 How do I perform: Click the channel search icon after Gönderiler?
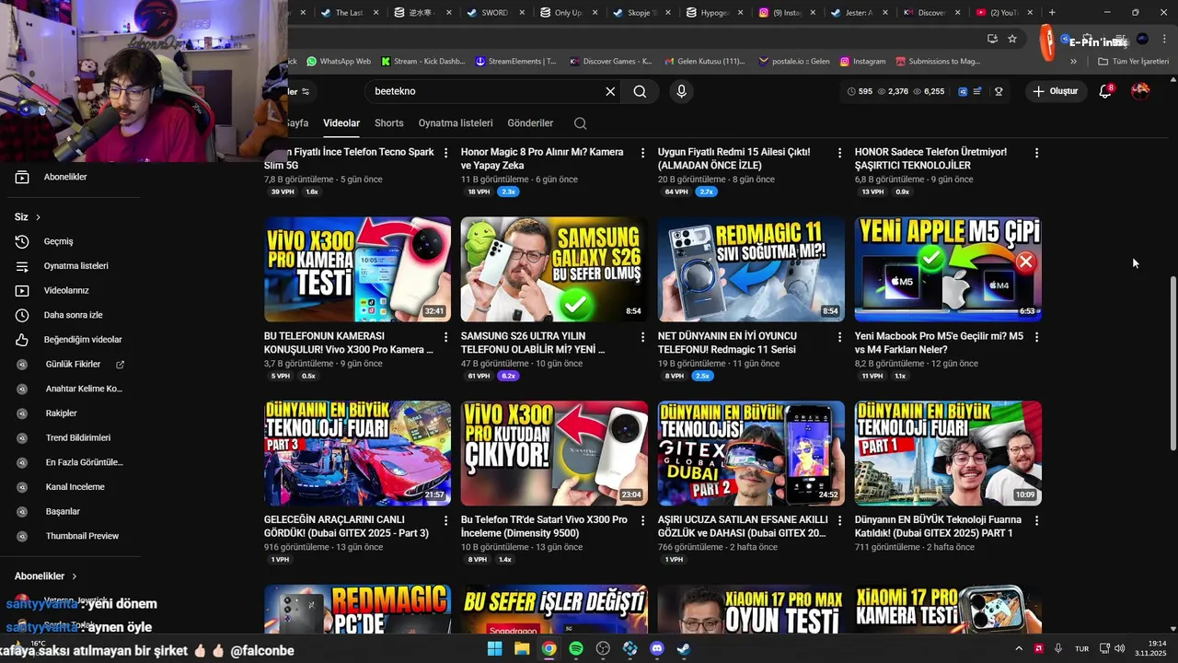click(580, 123)
